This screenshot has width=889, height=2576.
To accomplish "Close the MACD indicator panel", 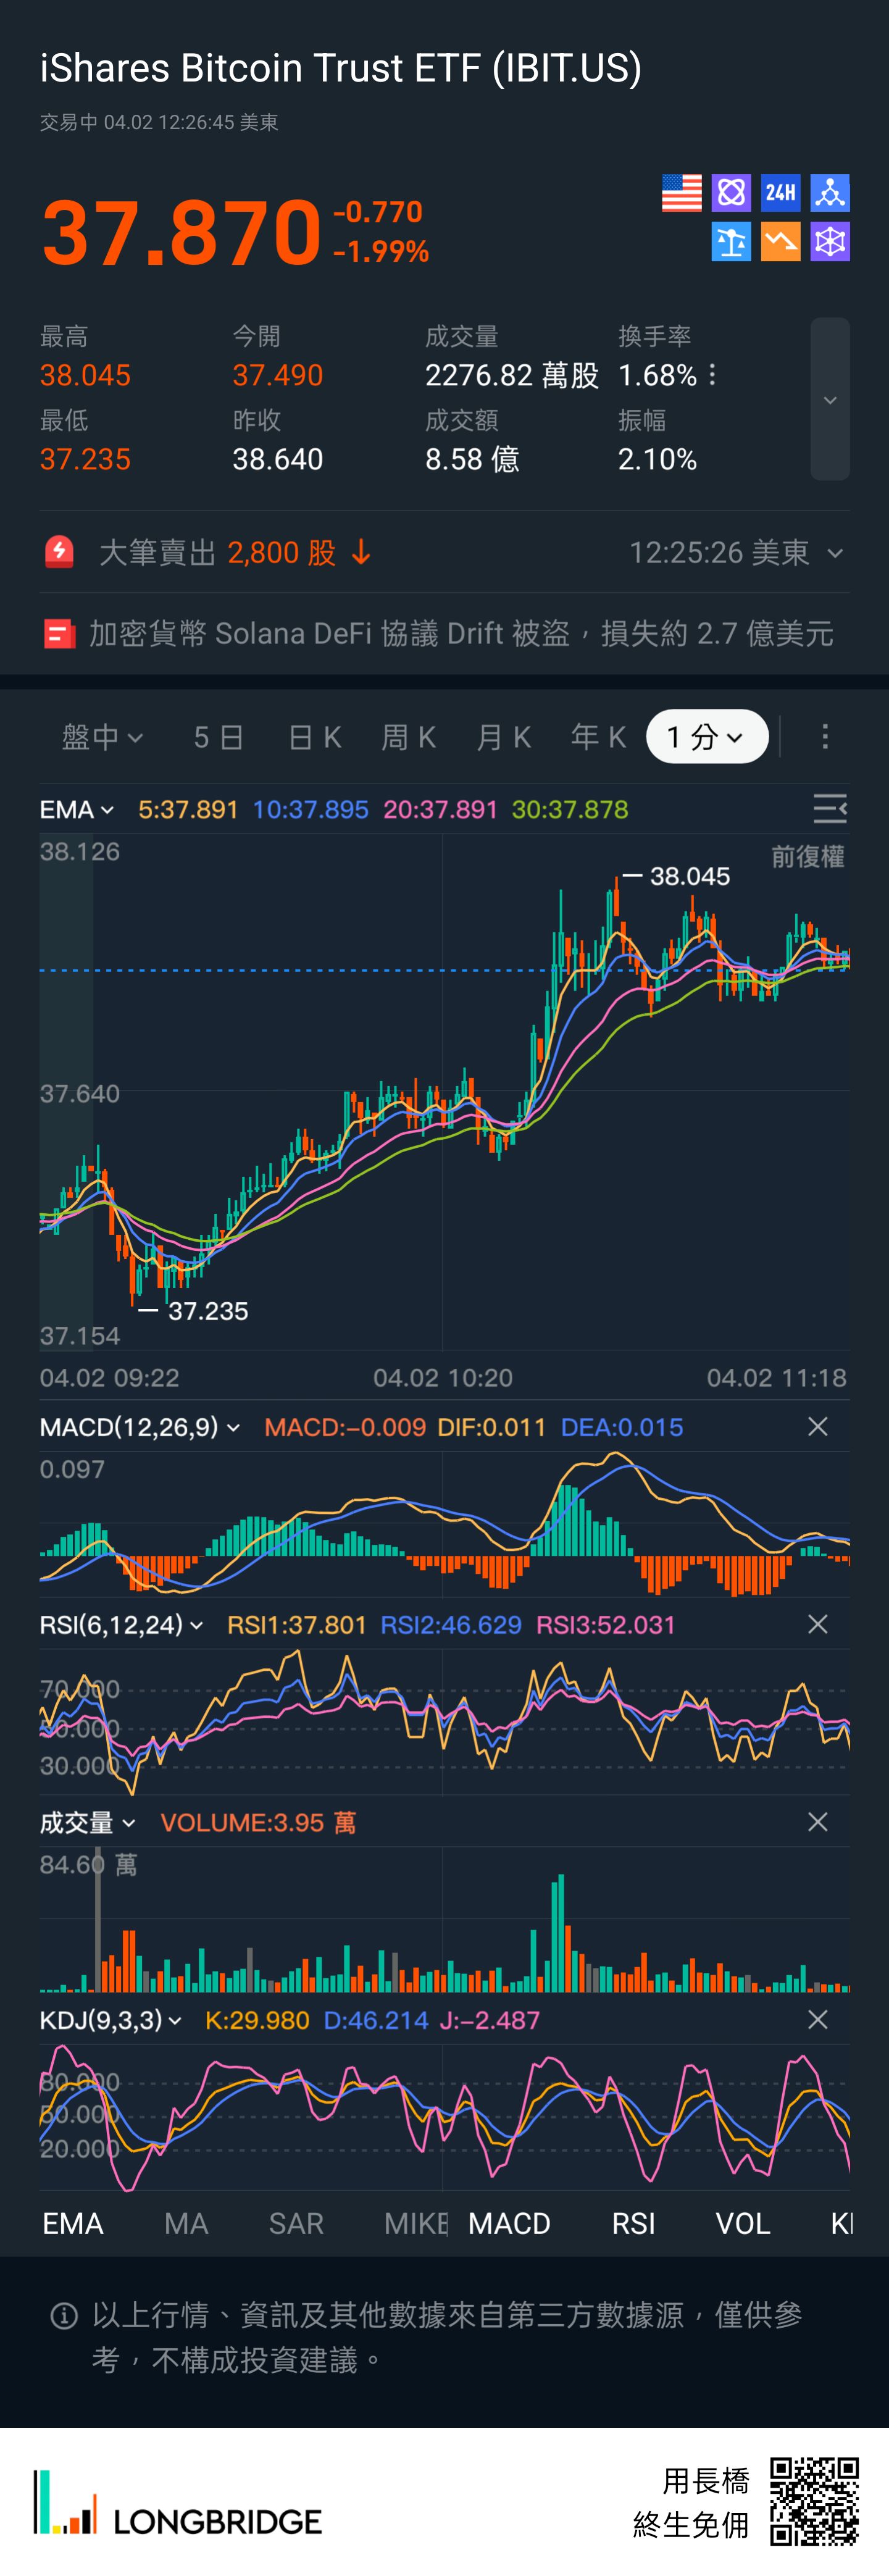I will click(817, 1427).
